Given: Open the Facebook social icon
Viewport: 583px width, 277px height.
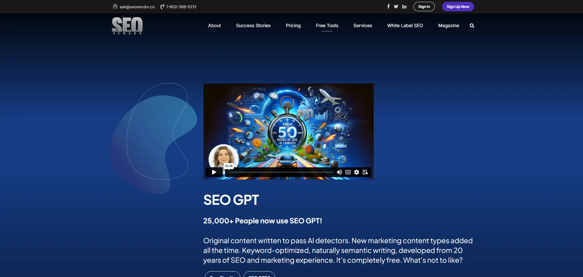Looking at the screenshot, I should pos(388,6).
